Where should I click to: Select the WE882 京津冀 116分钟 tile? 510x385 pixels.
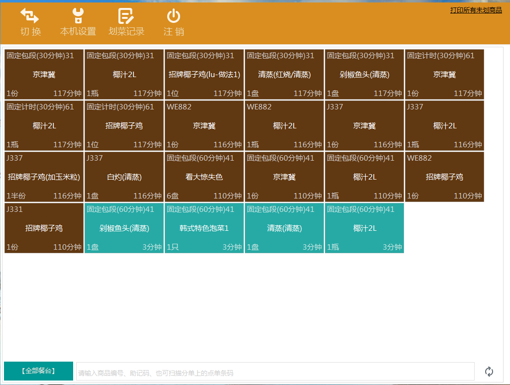204,126
